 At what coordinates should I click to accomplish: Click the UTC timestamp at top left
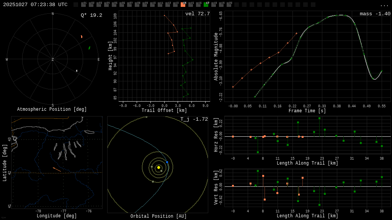pos(35,5)
